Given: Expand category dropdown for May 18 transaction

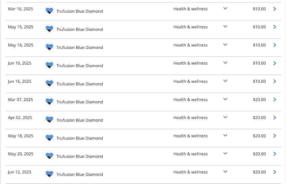Looking at the screenshot, I should point(225,136).
